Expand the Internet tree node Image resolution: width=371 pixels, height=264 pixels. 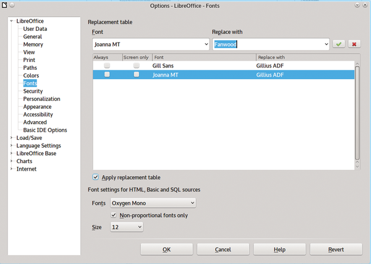[x=11, y=169]
